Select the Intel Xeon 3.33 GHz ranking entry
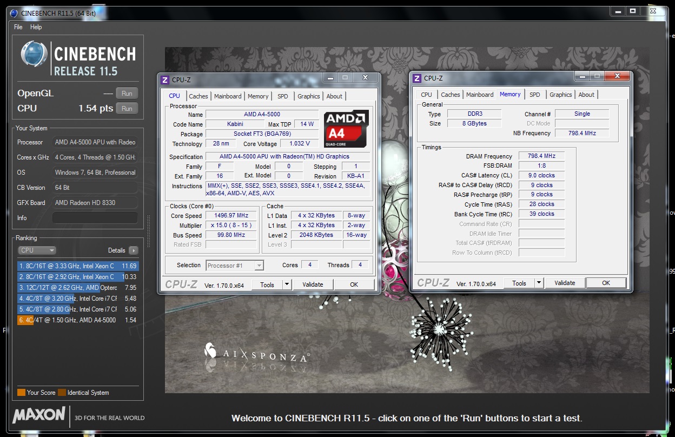The height and width of the screenshot is (437, 675). coord(78,266)
